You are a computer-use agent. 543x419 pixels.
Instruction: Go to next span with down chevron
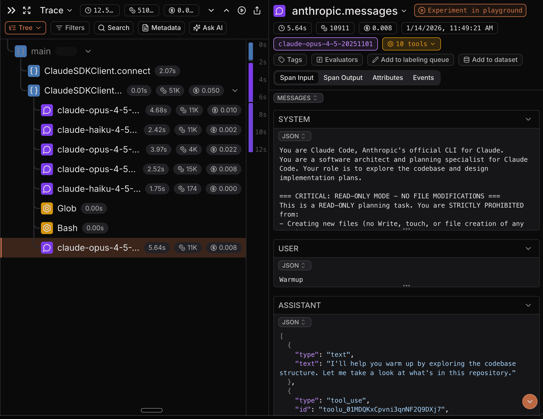tap(211, 10)
